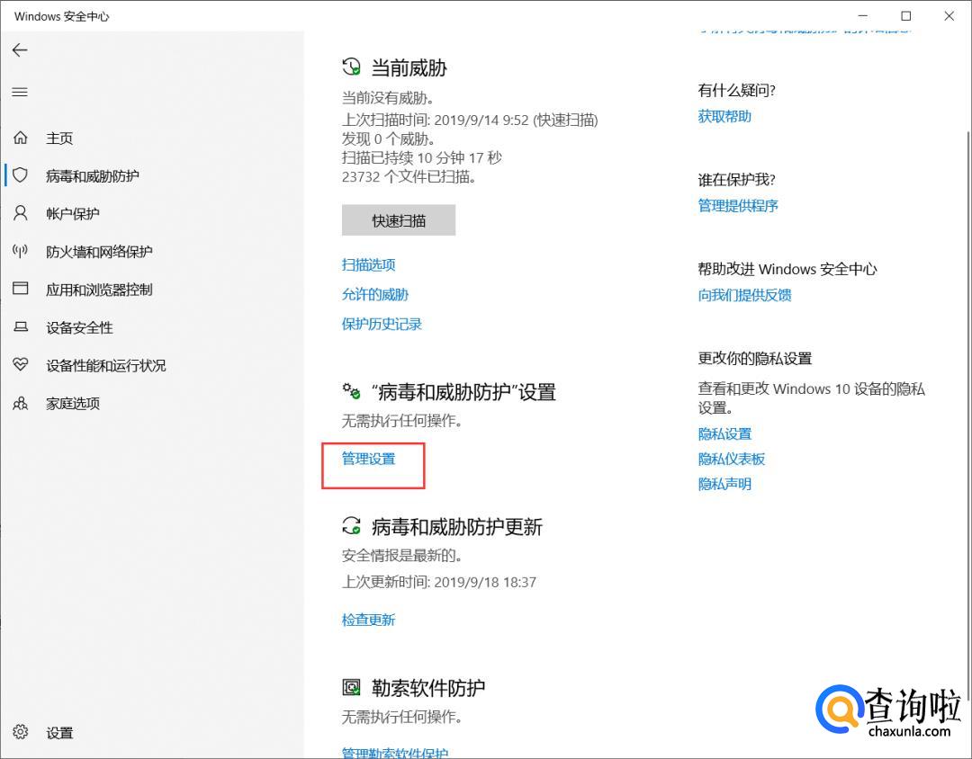Image resolution: width=972 pixels, height=759 pixels.
Task: Open the 隐私设置 link
Action: pos(724,433)
